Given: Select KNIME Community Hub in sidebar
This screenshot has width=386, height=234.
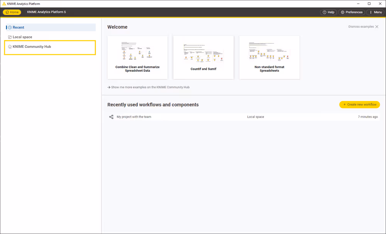Looking at the screenshot, I should click(32, 47).
